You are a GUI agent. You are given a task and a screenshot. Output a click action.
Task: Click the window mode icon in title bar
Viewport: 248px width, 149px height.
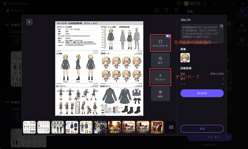179,3
